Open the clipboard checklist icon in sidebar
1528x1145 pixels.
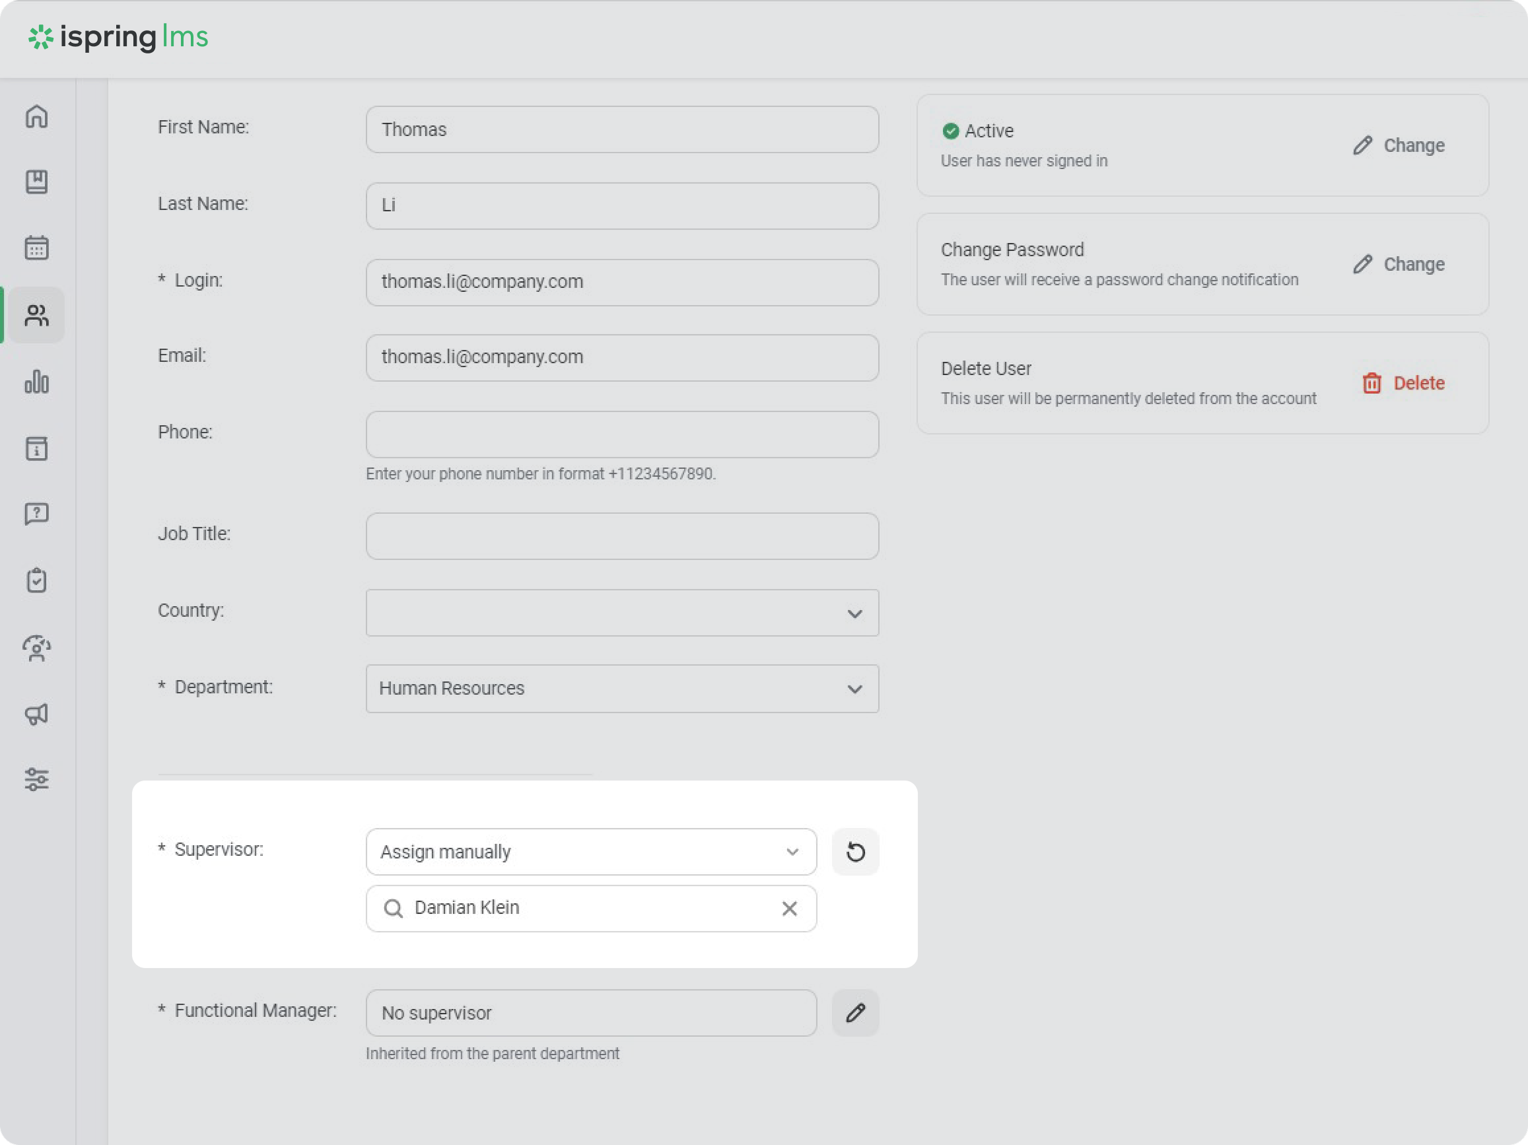(36, 580)
